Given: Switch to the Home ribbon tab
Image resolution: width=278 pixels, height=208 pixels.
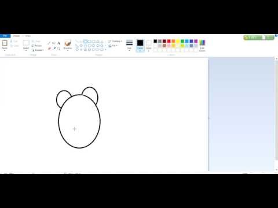Looking at the screenshot, I should tap(16, 36).
